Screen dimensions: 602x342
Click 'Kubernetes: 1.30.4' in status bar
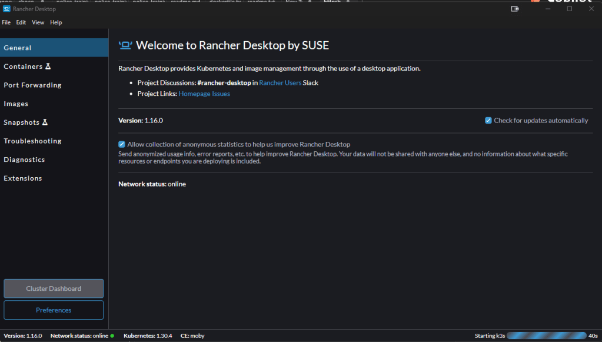(x=148, y=336)
